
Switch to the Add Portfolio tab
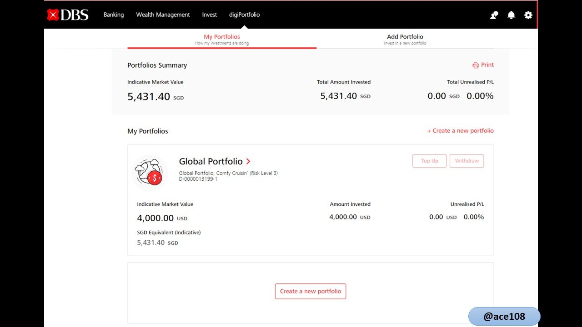coord(405,39)
